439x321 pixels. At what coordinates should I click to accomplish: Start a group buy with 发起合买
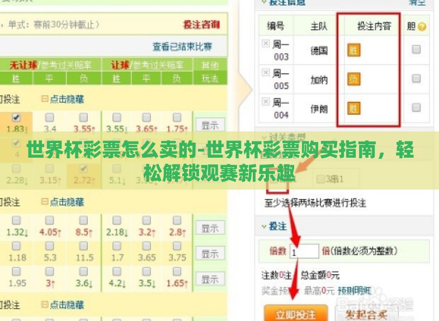pos(367,313)
